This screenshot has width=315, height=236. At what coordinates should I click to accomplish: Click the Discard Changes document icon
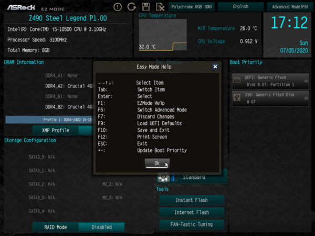click(160, 7)
